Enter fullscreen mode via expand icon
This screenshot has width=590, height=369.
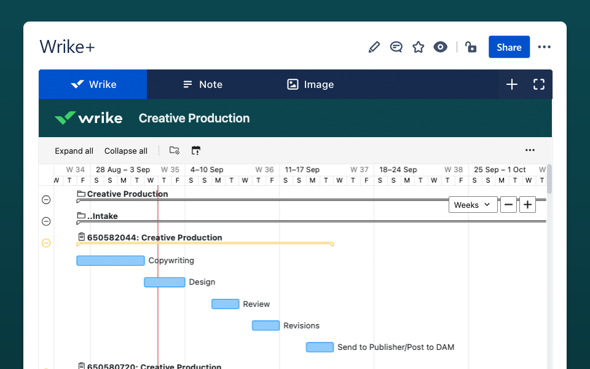point(539,84)
